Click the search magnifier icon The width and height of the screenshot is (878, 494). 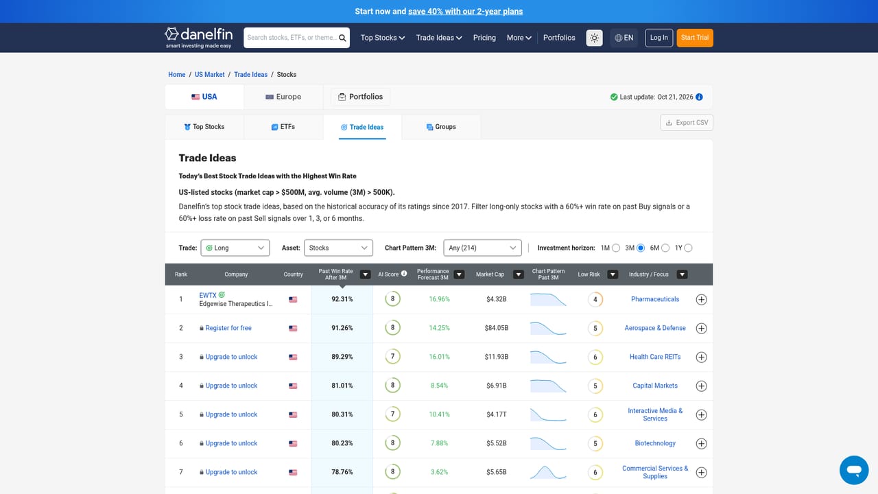[x=342, y=38]
